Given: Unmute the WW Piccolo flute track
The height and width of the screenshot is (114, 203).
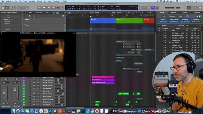Looking at the screenshot, I should (34, 99).
